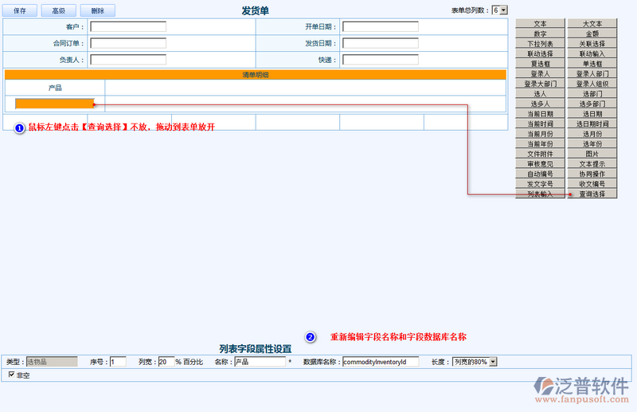Toggle the 非空 (not empty) checkbox
The width and height of the screenshot is (637, 412).
pyautogui.click(x=11, y=375)
